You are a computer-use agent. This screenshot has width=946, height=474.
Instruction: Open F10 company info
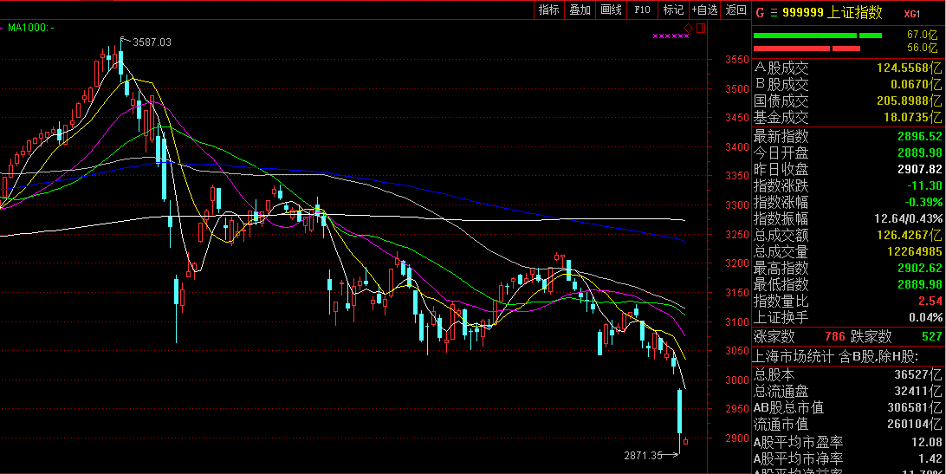click(642, 10)
